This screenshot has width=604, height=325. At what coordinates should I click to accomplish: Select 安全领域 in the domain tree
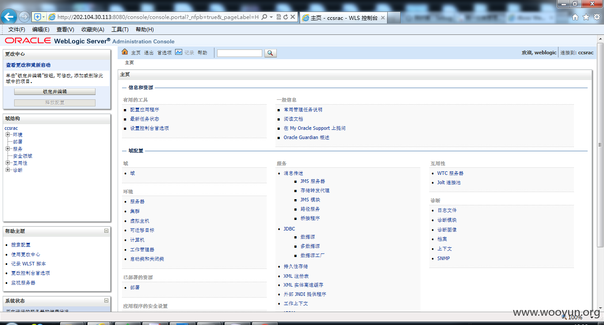click(x=23, y=156)
